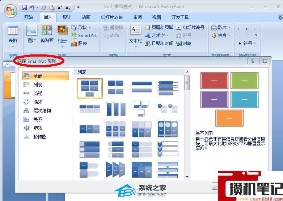Open the 影片 movie dropdown
This screenshot has height=201, width=283.
click(x=221, y=28)
